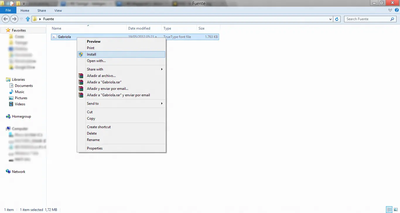Viewport: 400px width, 213px height.
Task: Click the folder icon in the address bar
Action: tap(35, 19)
